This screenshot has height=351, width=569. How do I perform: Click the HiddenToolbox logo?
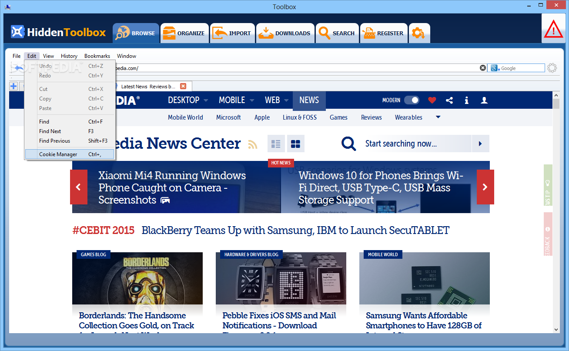coord(58,32)
